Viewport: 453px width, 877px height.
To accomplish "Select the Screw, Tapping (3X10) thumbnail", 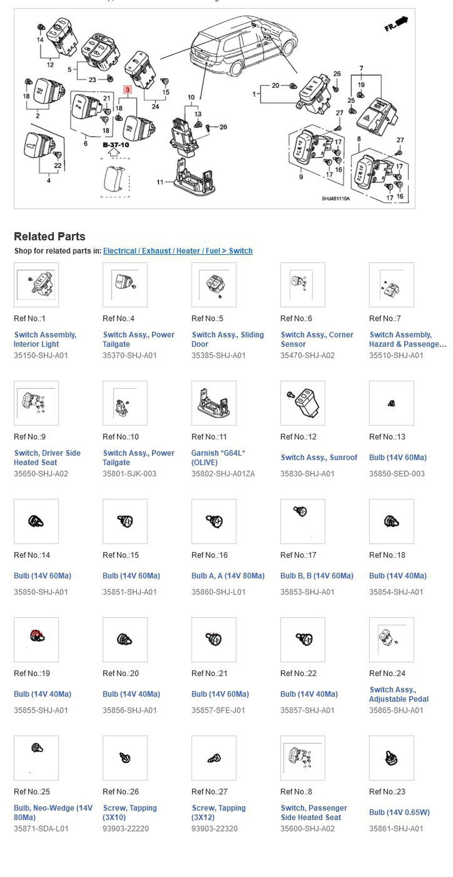I will (x=125, y=758).
